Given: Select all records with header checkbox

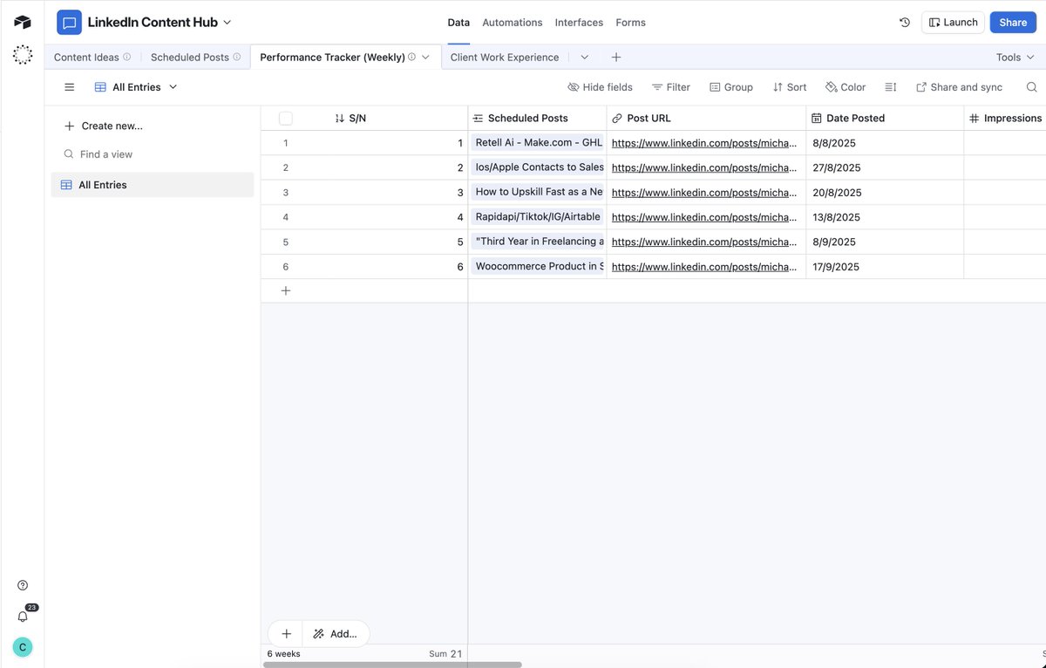Looking at the screenshot, I should coord(285,119).
